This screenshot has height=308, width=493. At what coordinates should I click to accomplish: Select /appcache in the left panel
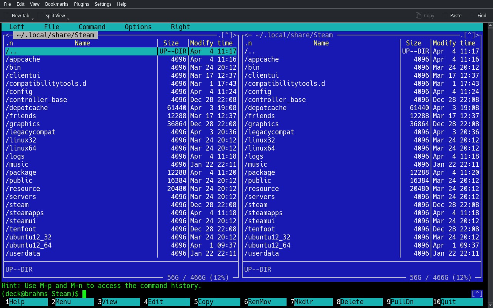pyautogui.click(x=121, y=59)
